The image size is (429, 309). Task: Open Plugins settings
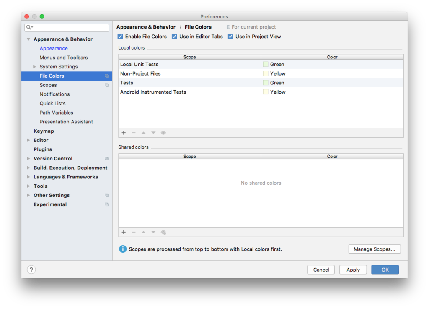(43, 149)
